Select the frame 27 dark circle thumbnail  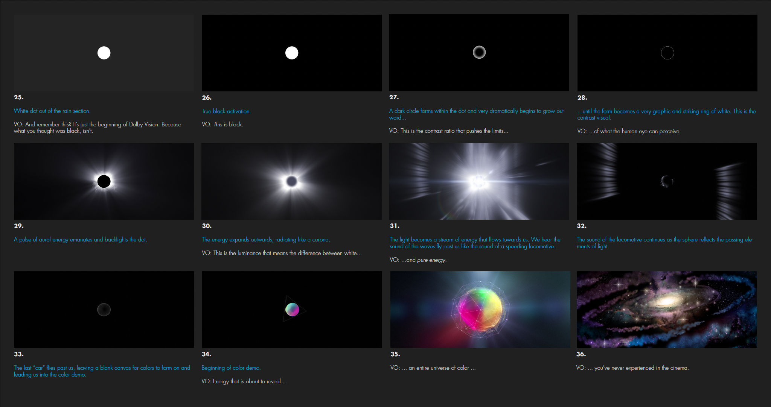(x=479, y=53)
